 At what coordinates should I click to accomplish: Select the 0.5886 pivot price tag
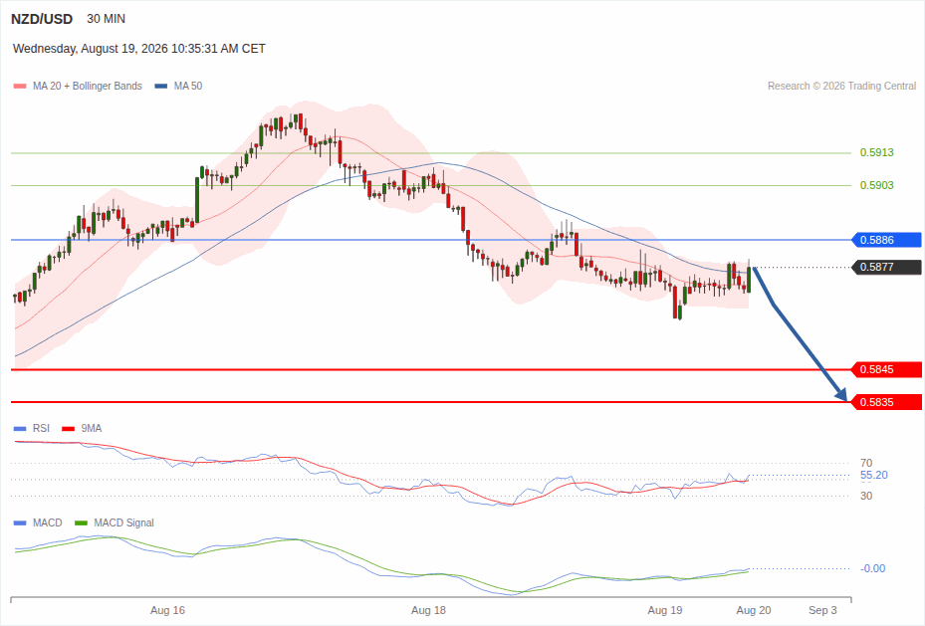886,240
